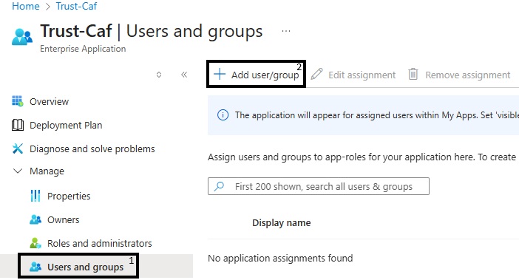Click the plus icon for Add user/group
The image size is (519, 280).
(x=219, y=74)
